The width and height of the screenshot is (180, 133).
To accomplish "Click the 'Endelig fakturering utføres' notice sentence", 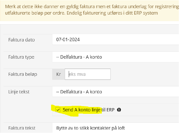I will pyautogui.click(x=112, y=13).
